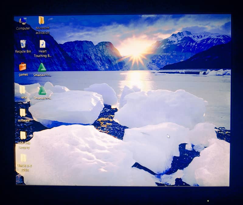243x205 pixels.
Task: Click the "software" folder name label
Action: pos(24,121)
